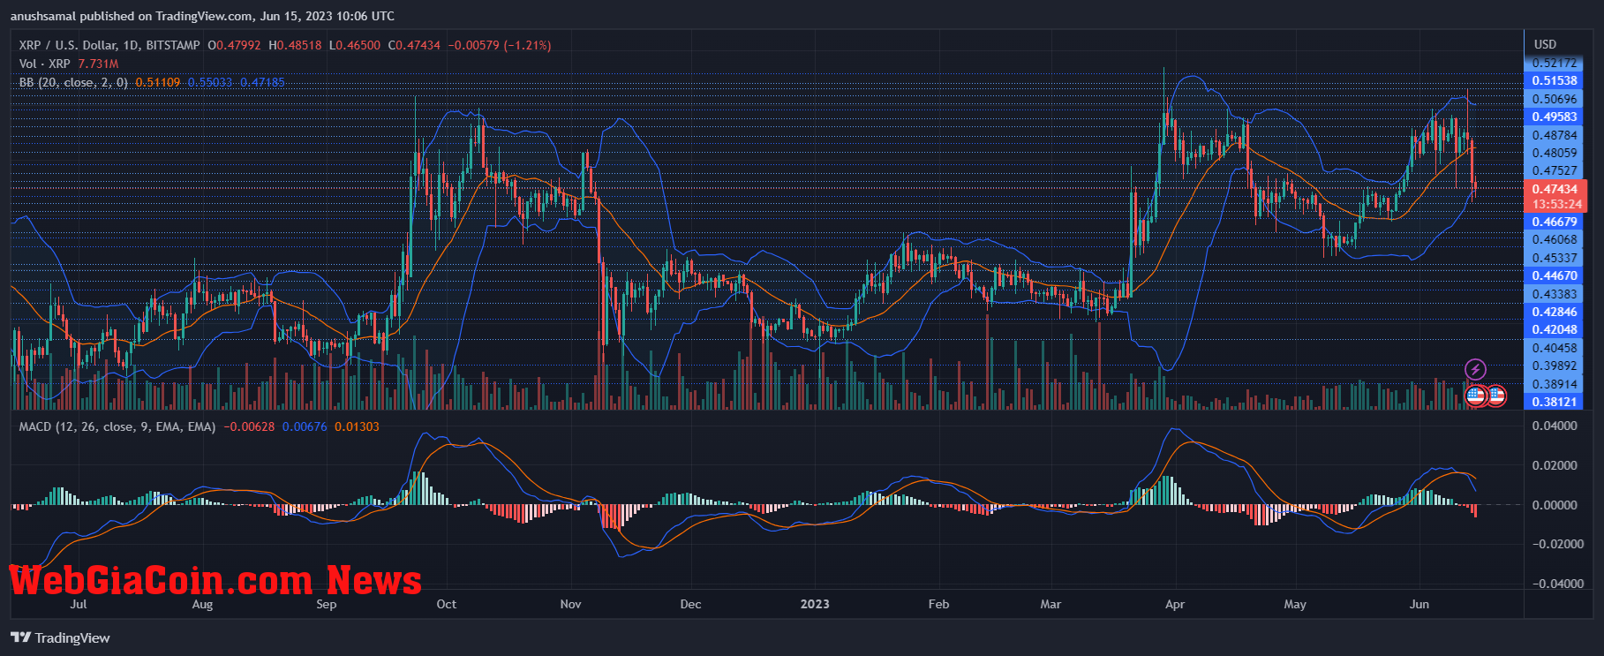Click the 0.44670 price level label
This screenshot has width=1604, height=656.
(x=1554, y=275)
